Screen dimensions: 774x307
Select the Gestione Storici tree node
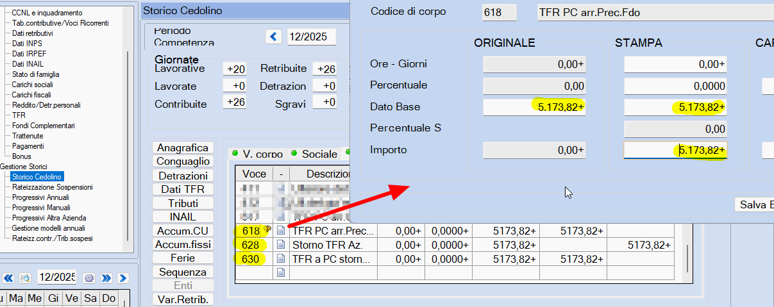[x=24, y=167]
